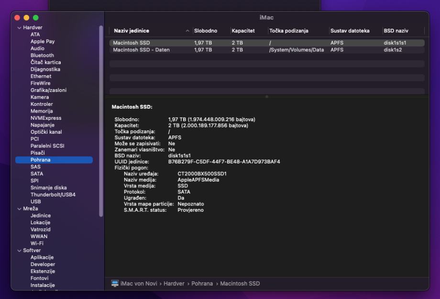Click the iMac computer icon in path bar

[115, 284]
